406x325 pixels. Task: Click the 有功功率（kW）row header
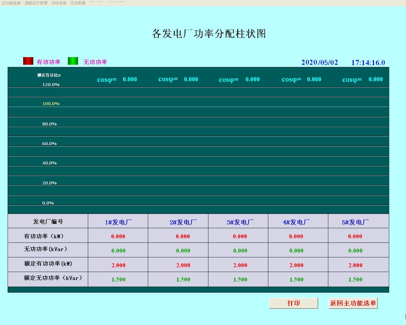(x=44, y=236)
